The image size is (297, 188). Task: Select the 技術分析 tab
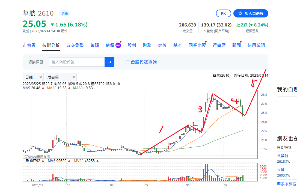(x=51, y=46)
